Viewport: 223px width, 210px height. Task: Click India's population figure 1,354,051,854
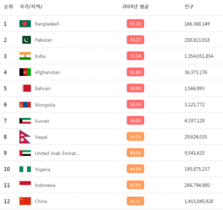pos(199,56)
